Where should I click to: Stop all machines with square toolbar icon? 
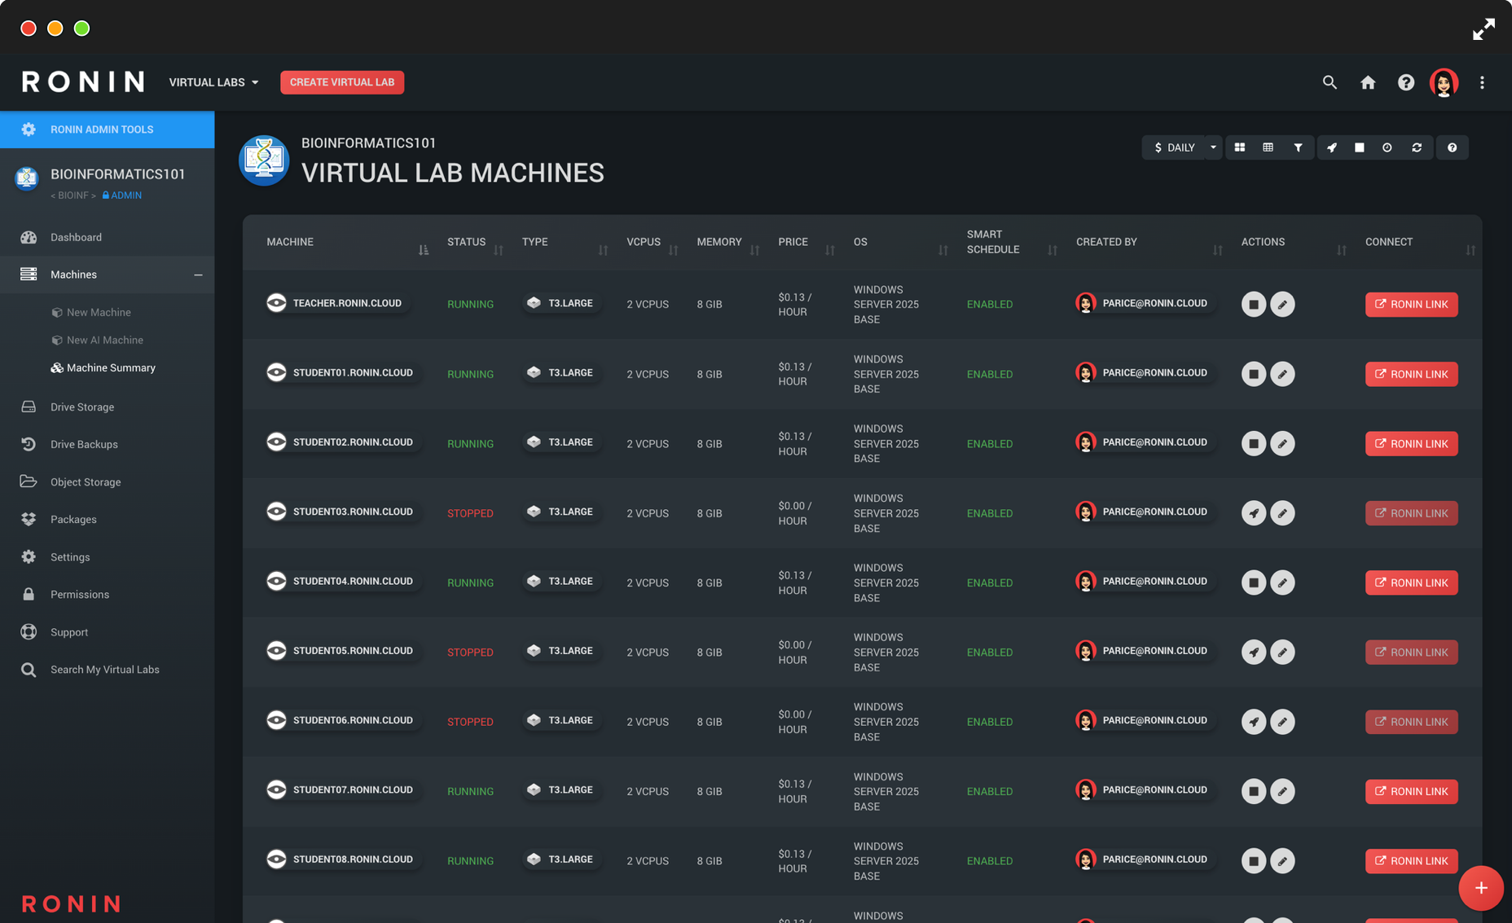[1360, 147]
